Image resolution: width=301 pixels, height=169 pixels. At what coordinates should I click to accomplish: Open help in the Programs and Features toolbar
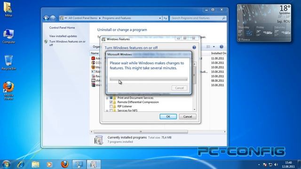pyautogui.click(x=222, y=46)
